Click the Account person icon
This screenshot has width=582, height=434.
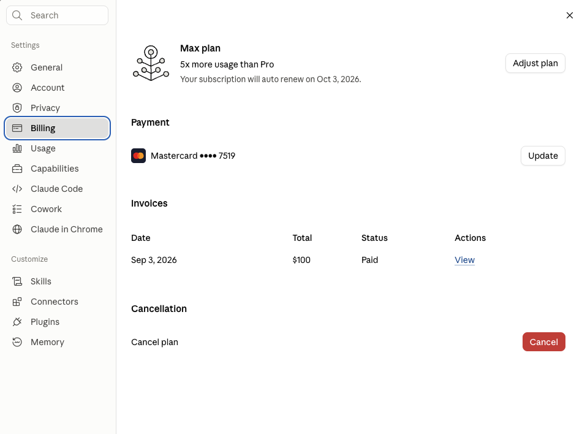pyautogui.click(x=17, y=88)
